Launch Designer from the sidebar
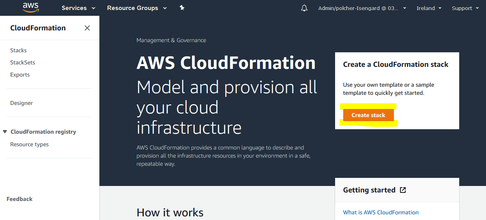The width and height of the screenshot is (486, 220). pyautogui.click(x=22, y=103)
